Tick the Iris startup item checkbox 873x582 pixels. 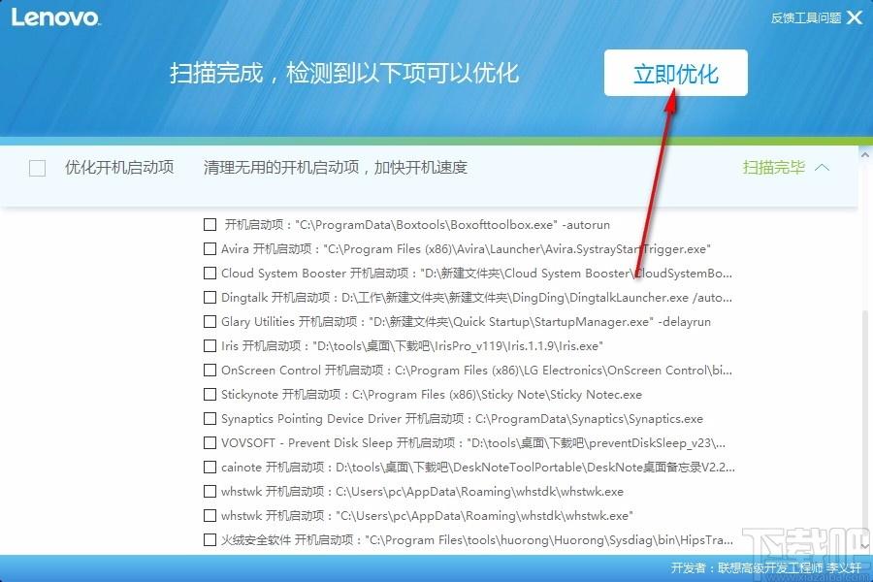coord(210,346)
